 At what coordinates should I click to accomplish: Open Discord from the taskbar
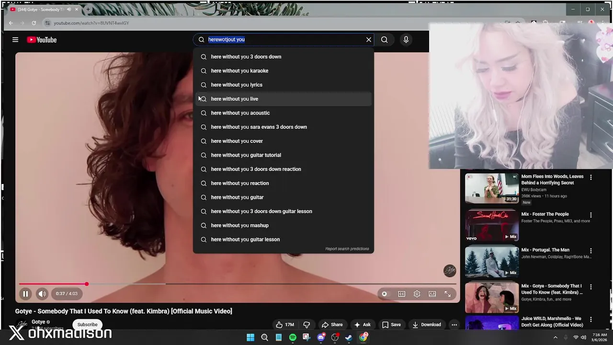321,337
